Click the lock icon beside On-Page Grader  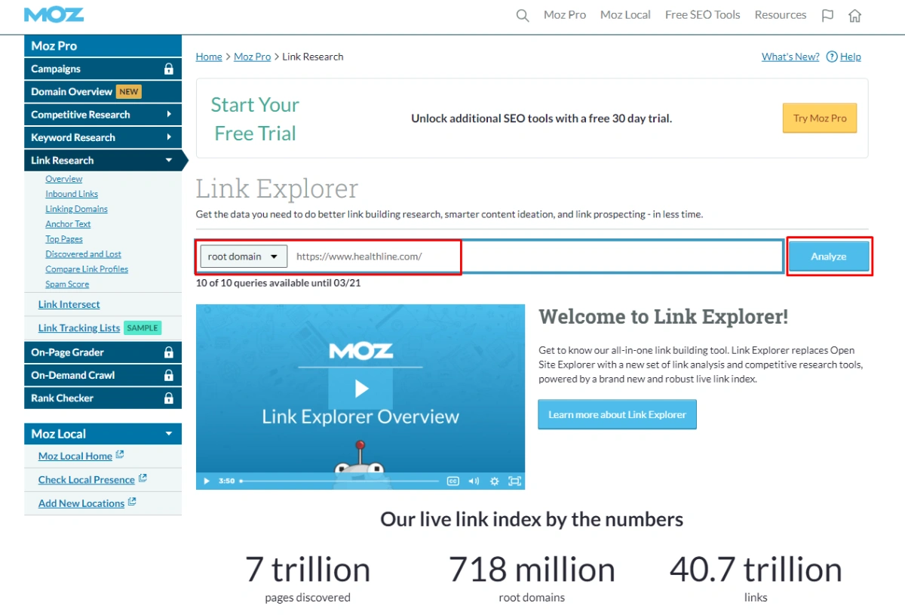click(x=169, y=352)
